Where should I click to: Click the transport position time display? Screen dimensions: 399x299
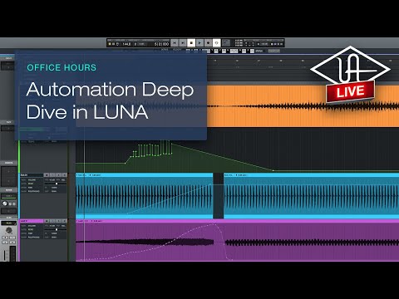161,44
